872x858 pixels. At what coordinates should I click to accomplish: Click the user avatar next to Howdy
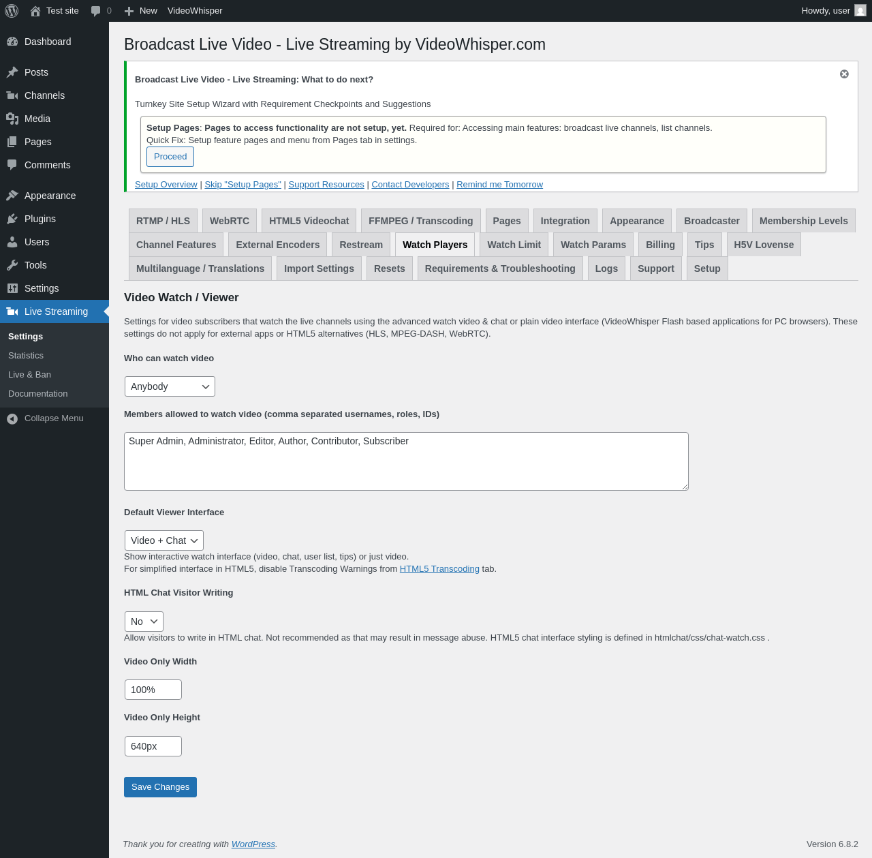click(x=860, y=11)
